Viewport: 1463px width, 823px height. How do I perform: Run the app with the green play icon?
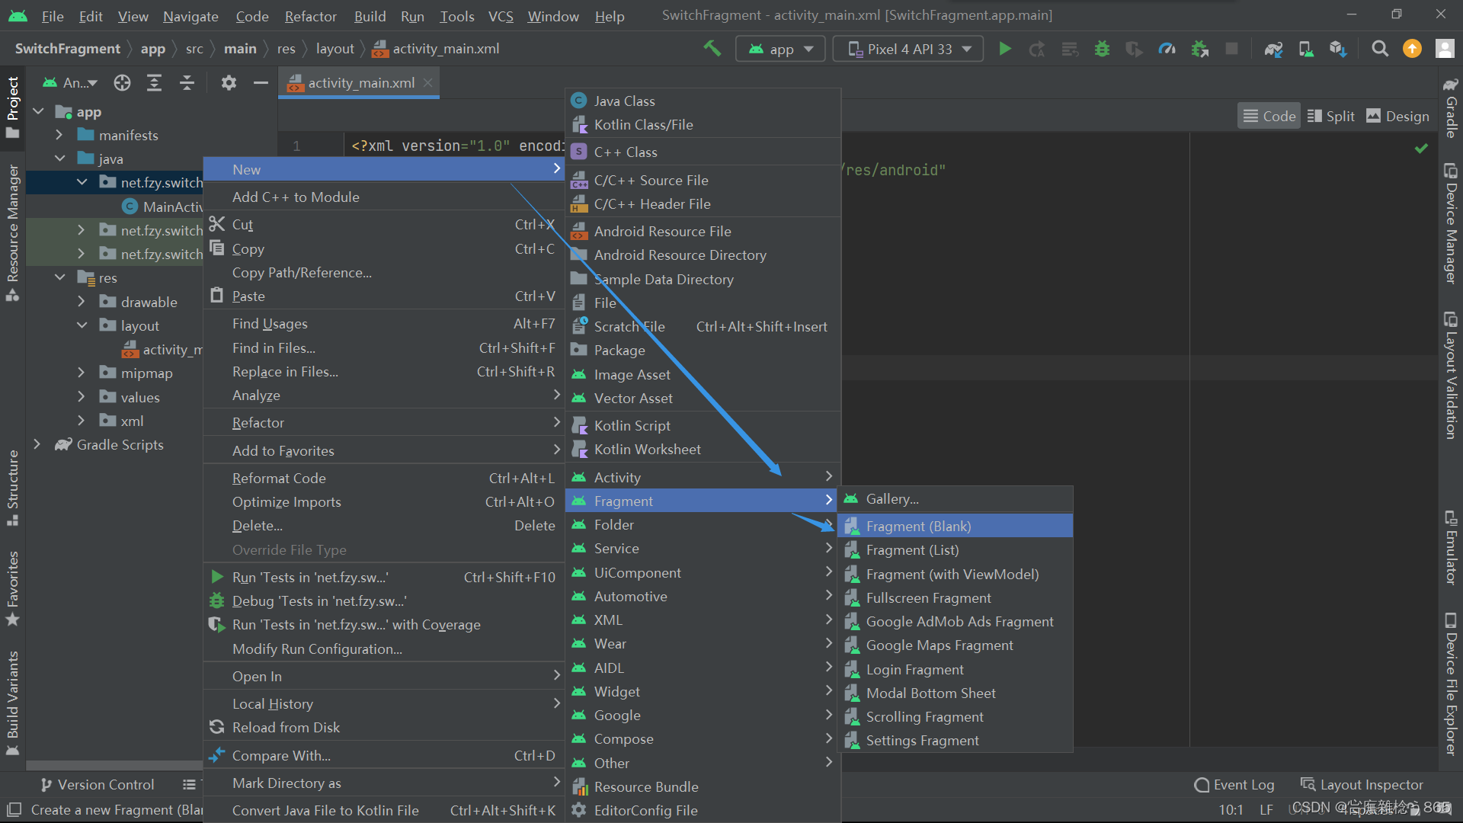pyautogui.click(x=1005, y=48)
